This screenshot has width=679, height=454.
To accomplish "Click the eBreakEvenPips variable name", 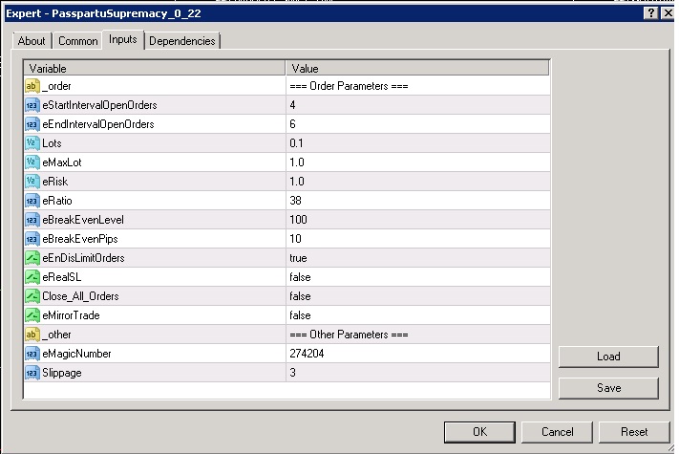I will pyautogui.click(x=80, y=239).
